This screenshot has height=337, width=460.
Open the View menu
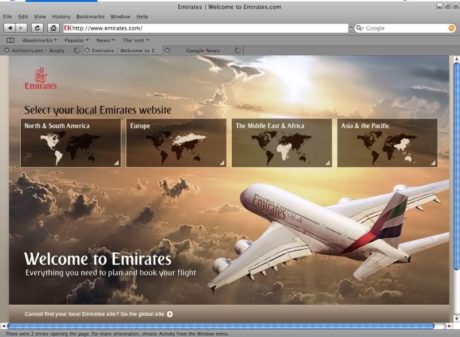click(x=40, y=17)
